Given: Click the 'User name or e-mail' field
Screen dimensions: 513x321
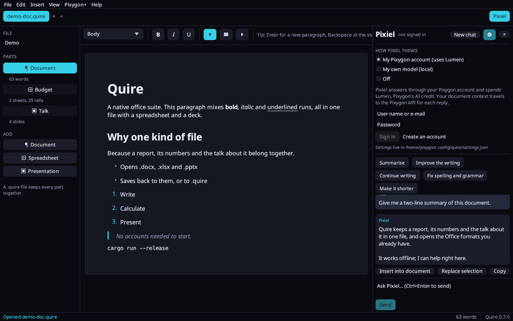Looking at the screenshot, I should click(x=442, y=114).
